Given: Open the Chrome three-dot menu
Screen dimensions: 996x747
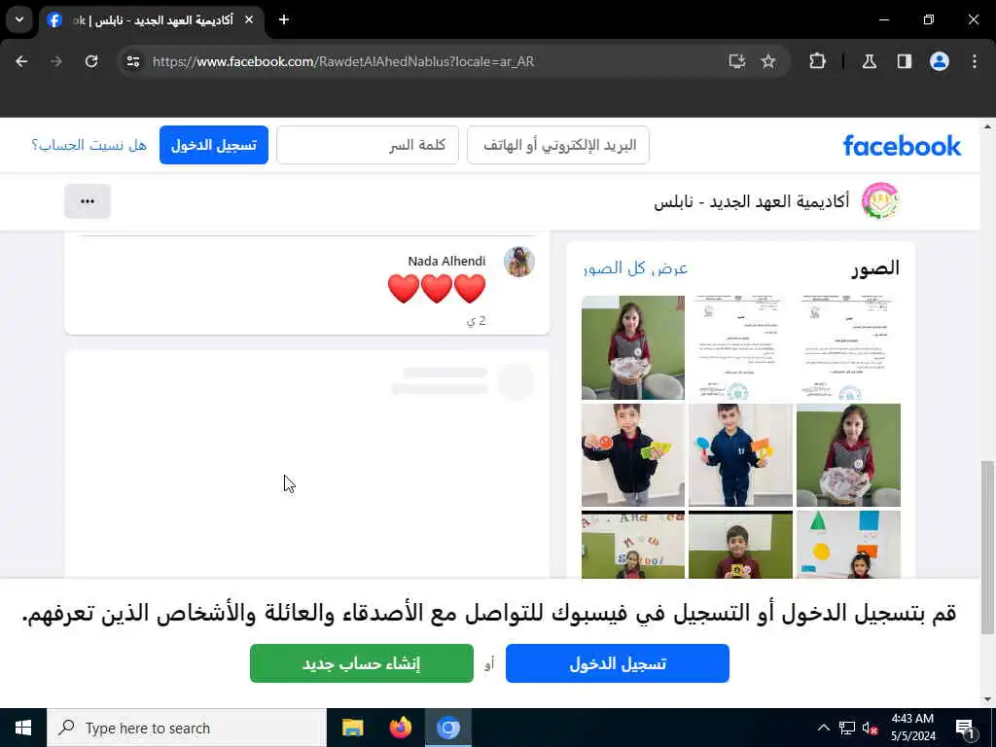Looking at the screenshot, I should tap(975, 61).
